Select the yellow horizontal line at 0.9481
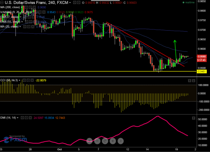This screenshot has width=210, height=152. click(x=98, y=71)
